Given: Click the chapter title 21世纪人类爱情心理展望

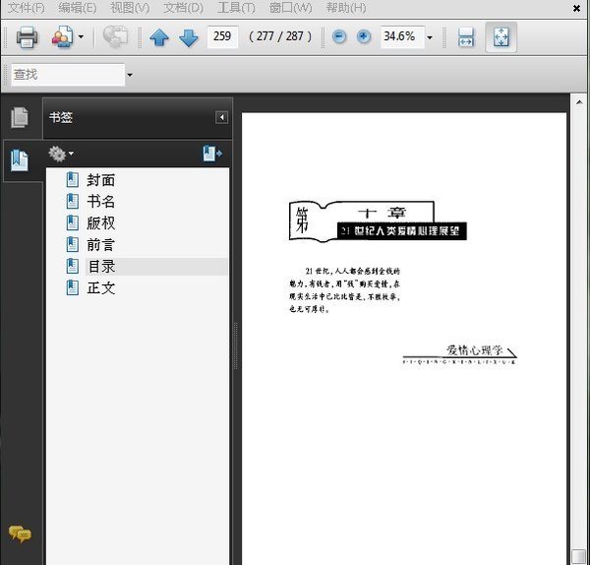Looking at the screenshot, I should (400, 231).
